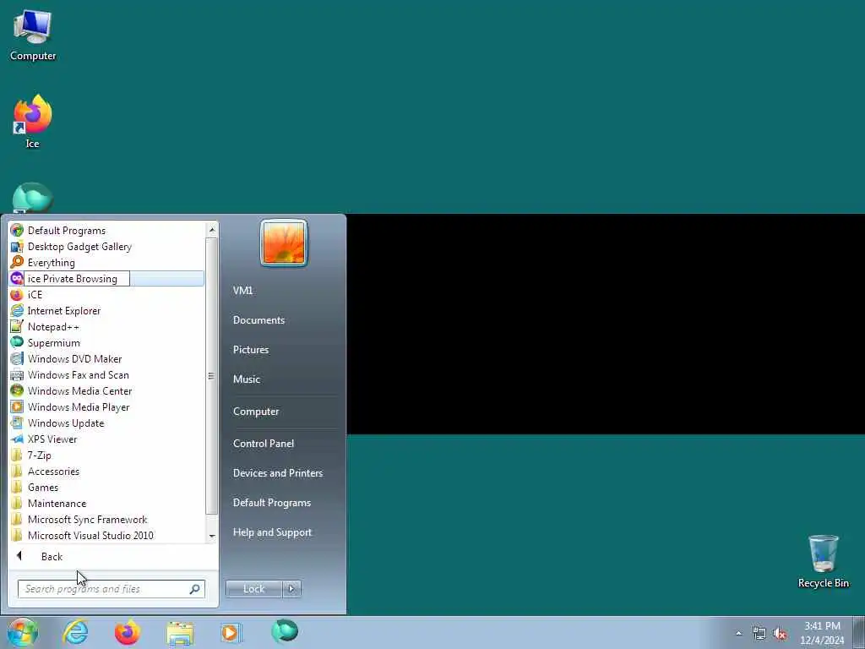The width and height of the screenshot is (865, 649).
Task: Open the Computer desktop icon
Action: (x=33, y=35)
